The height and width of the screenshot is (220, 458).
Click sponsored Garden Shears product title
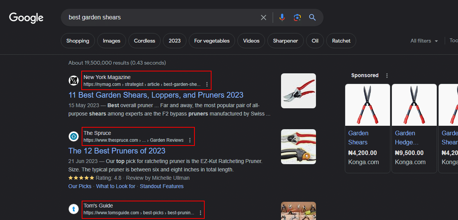(x=359, y=138)
